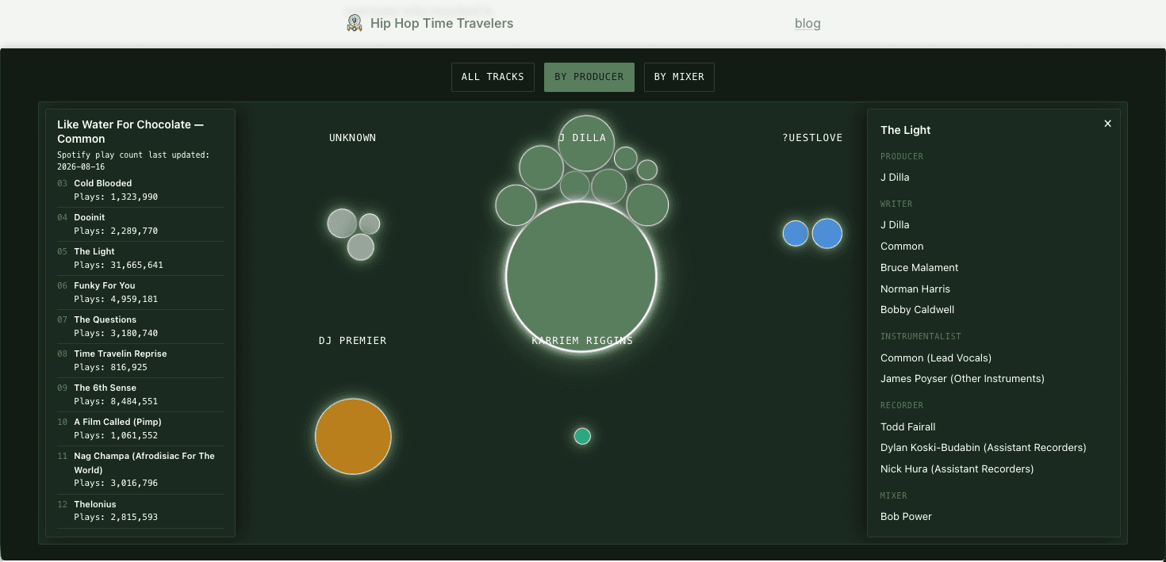Click Bruce Malament in the writer list
The image size is (1166, 562).
coord(919,268)
